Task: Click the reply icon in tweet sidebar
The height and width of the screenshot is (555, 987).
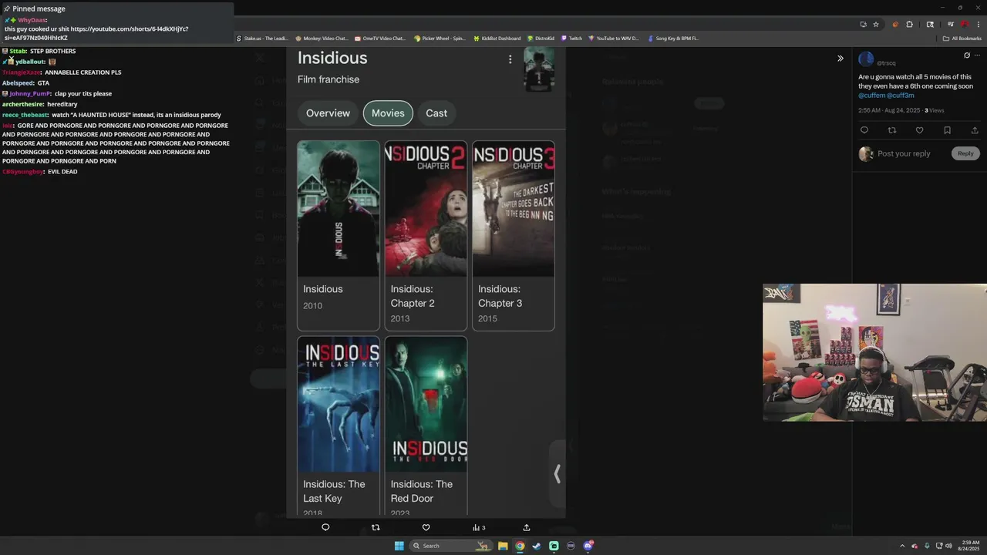Action: 864,130
